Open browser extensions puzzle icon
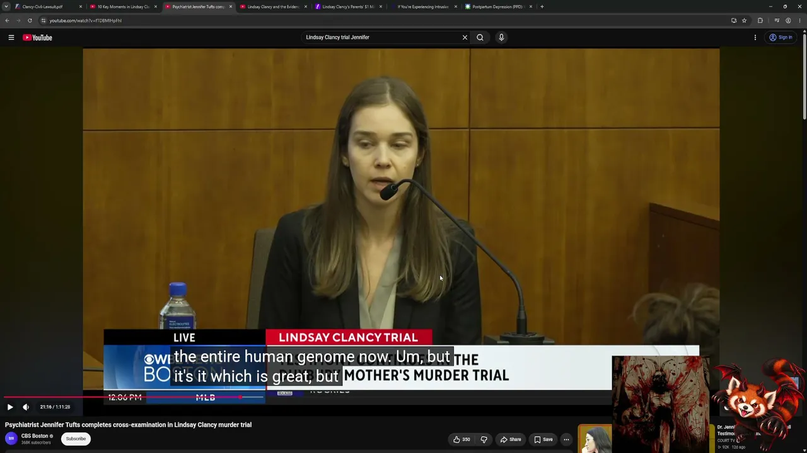The width and height of the screenshot is (807, 453). pos(760,21)
